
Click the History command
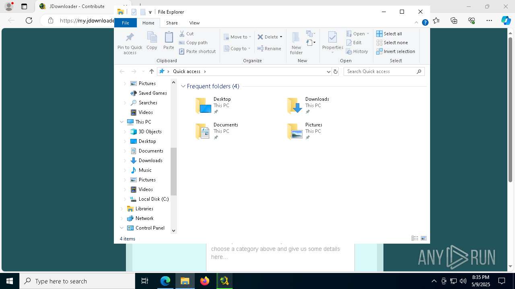click(357, 51)
